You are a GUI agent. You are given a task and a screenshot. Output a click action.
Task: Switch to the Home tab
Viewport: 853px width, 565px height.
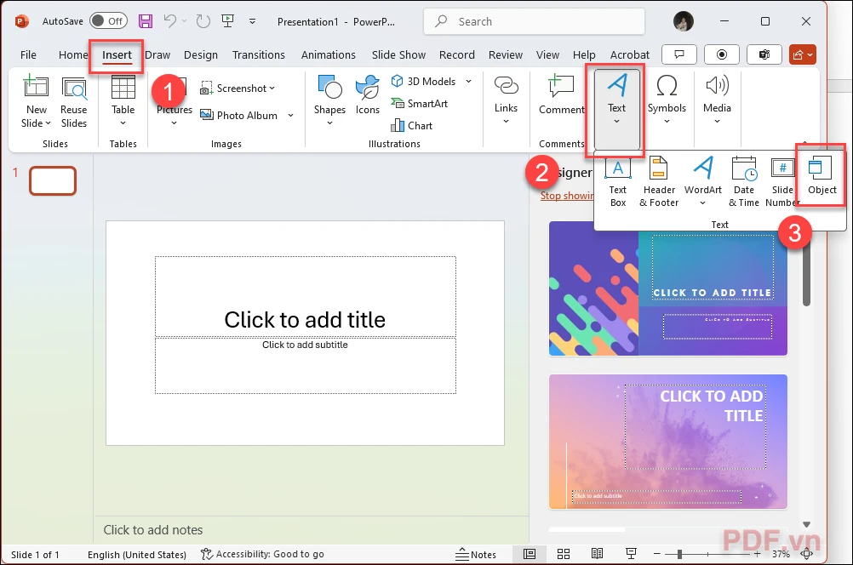[x=73, y=55]
